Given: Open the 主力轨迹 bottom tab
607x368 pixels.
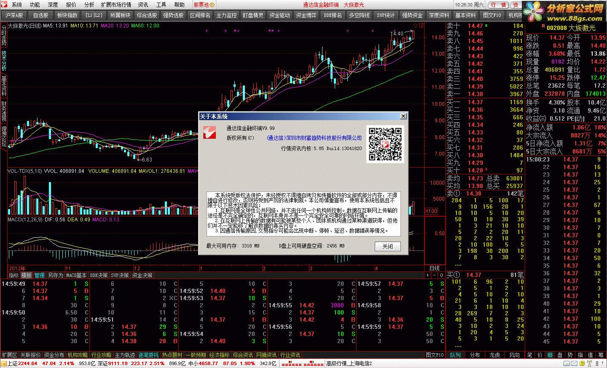Looking at the screenshot, I should pos(125,355).
